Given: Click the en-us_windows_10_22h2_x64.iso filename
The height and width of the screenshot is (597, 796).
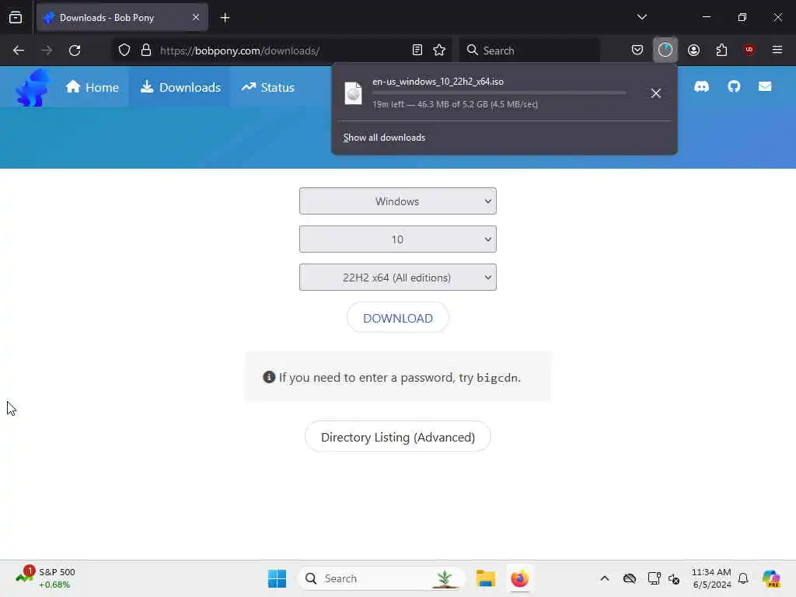Looking at the screenshot, I should click(438, 81).
